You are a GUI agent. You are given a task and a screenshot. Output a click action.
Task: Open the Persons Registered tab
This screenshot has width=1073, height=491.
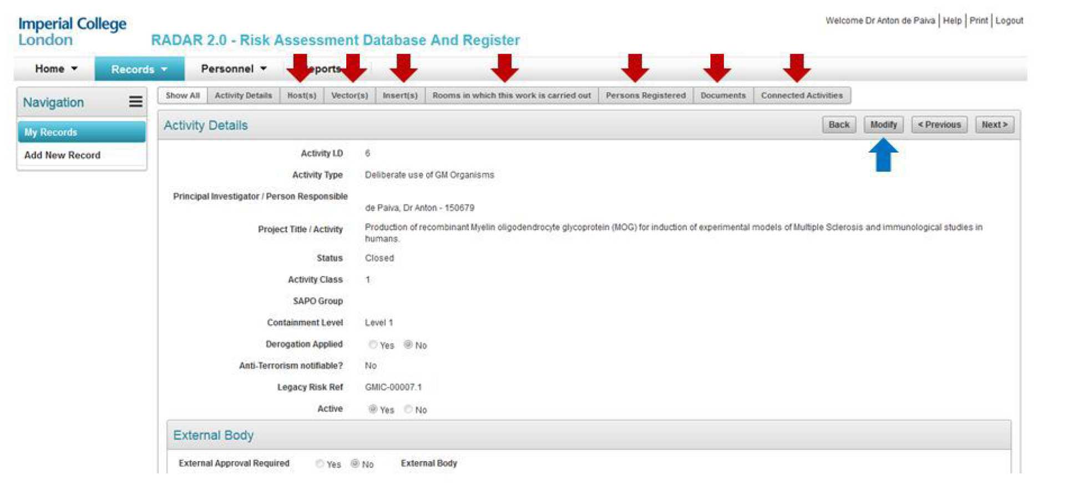pyautogui.click(x=645, y=95)
